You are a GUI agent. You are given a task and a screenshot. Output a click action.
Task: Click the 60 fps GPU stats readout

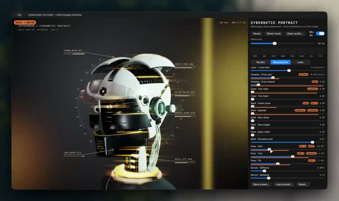pyautogui.click(x=232, y=22)
